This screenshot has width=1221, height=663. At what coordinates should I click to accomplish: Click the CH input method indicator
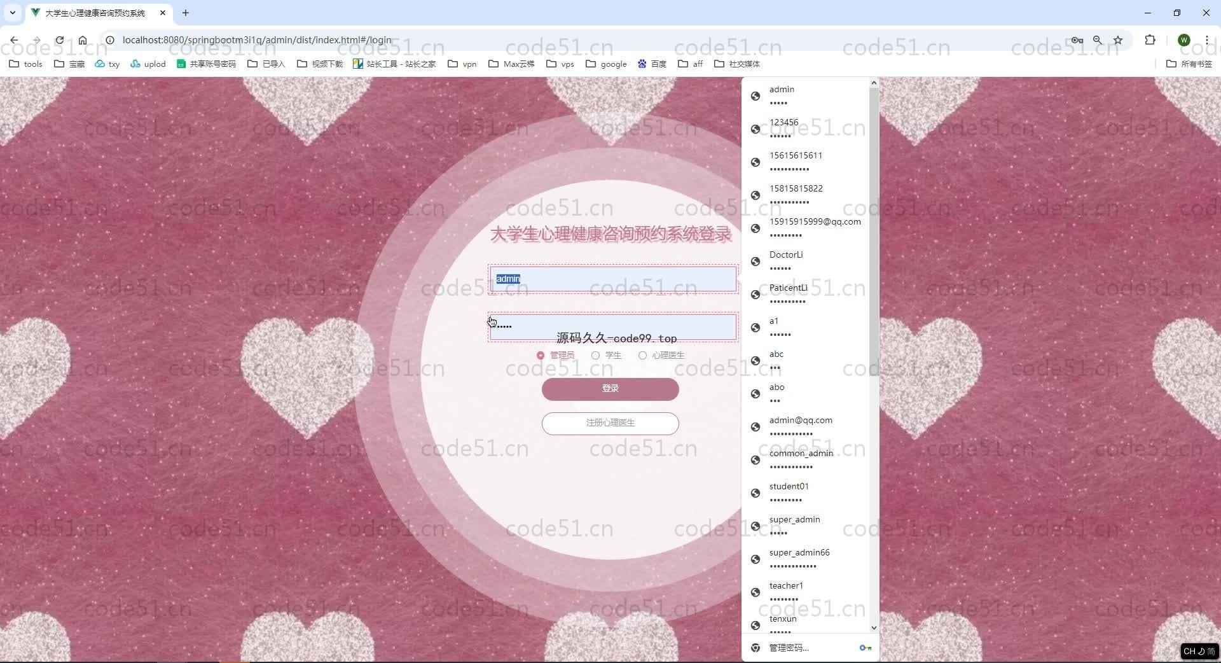pyautogui.click(x=1199, y=651)
